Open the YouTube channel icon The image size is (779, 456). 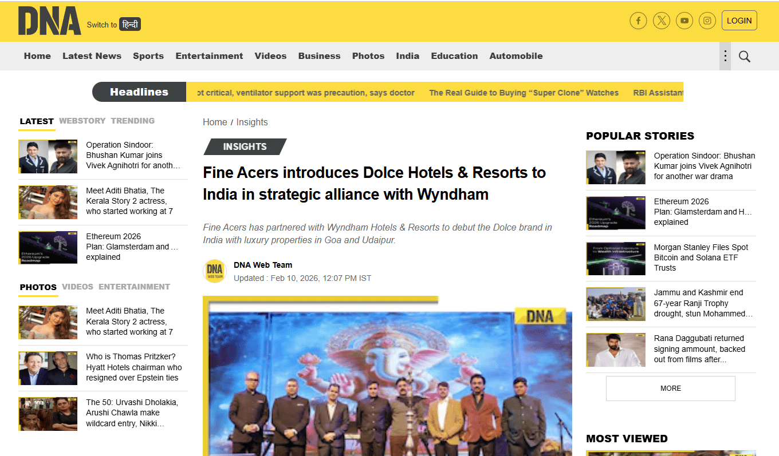[x=684, y=21]
